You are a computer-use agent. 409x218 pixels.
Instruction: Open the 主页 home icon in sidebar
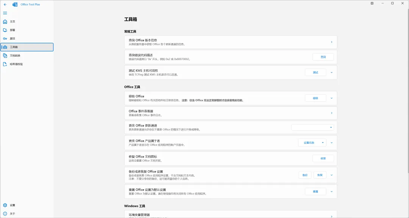point(5,22)
